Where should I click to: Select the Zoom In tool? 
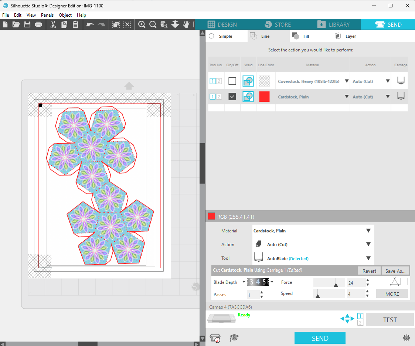[x=142, y=24]
